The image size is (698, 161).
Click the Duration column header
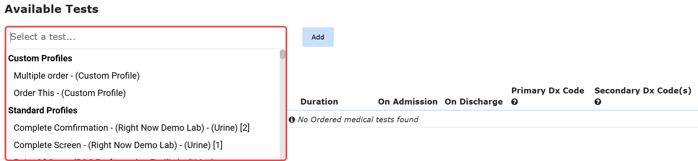(x=319, y=102)
